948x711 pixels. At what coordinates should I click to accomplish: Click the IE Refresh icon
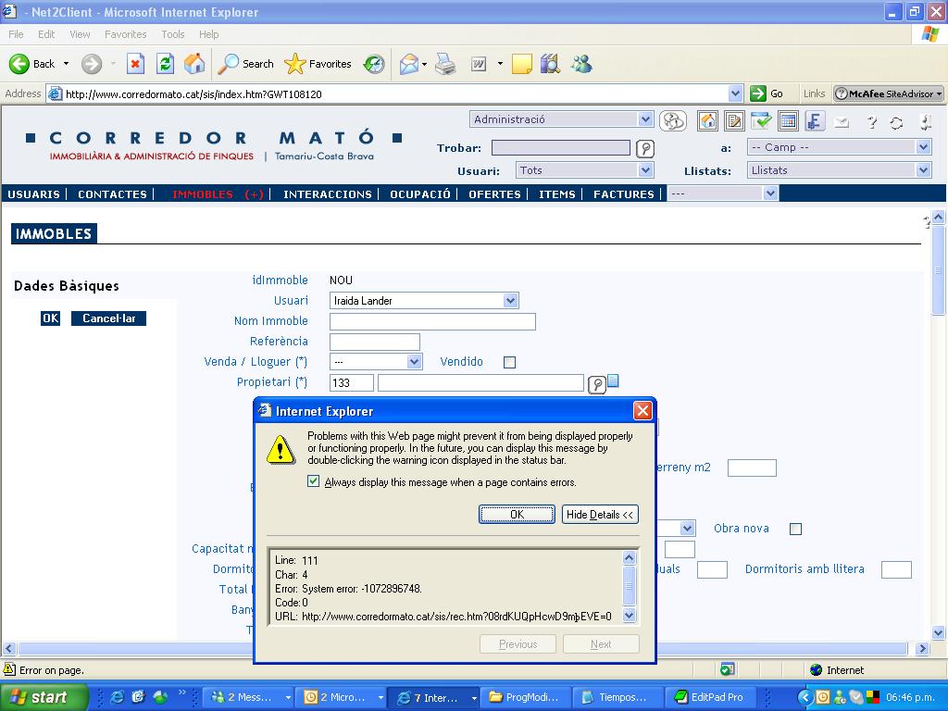165,64
